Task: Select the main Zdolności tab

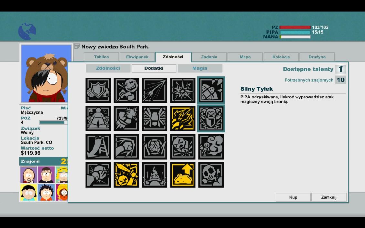Action: [x=173, y=57]
